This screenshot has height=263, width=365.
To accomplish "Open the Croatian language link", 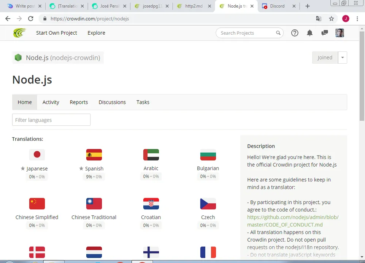I will tap(151, 217).
